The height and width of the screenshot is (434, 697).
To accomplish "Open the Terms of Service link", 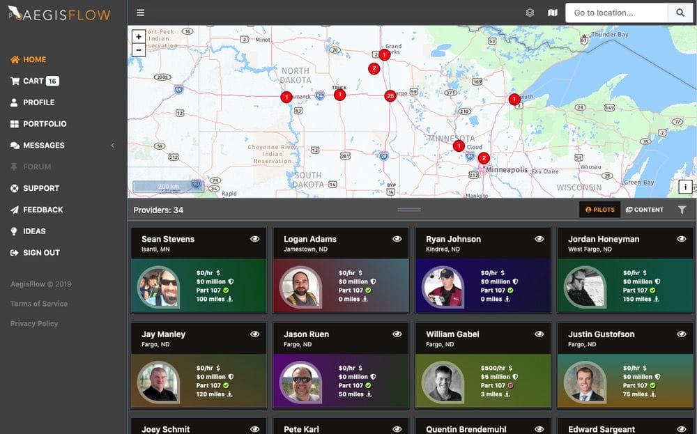I will point(40,304).
